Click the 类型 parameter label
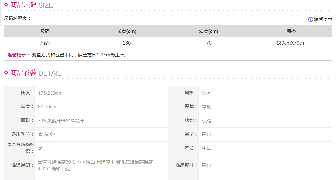336x180 pixels. 191,134
